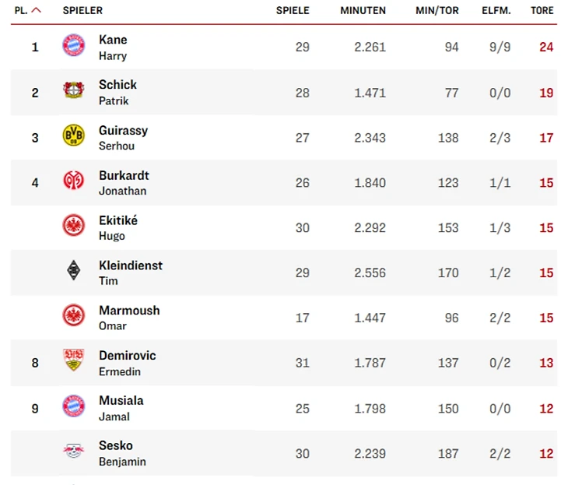Click the Mainz 05 logo beside Burkardt
568x485 pixels.
73,181
